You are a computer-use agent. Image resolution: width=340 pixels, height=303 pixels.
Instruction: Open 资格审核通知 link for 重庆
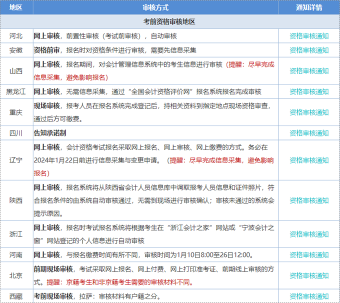[x=309, y=112]
